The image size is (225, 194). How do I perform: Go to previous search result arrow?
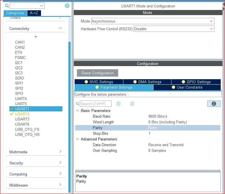pyautogui.click(x=118, y=104)
